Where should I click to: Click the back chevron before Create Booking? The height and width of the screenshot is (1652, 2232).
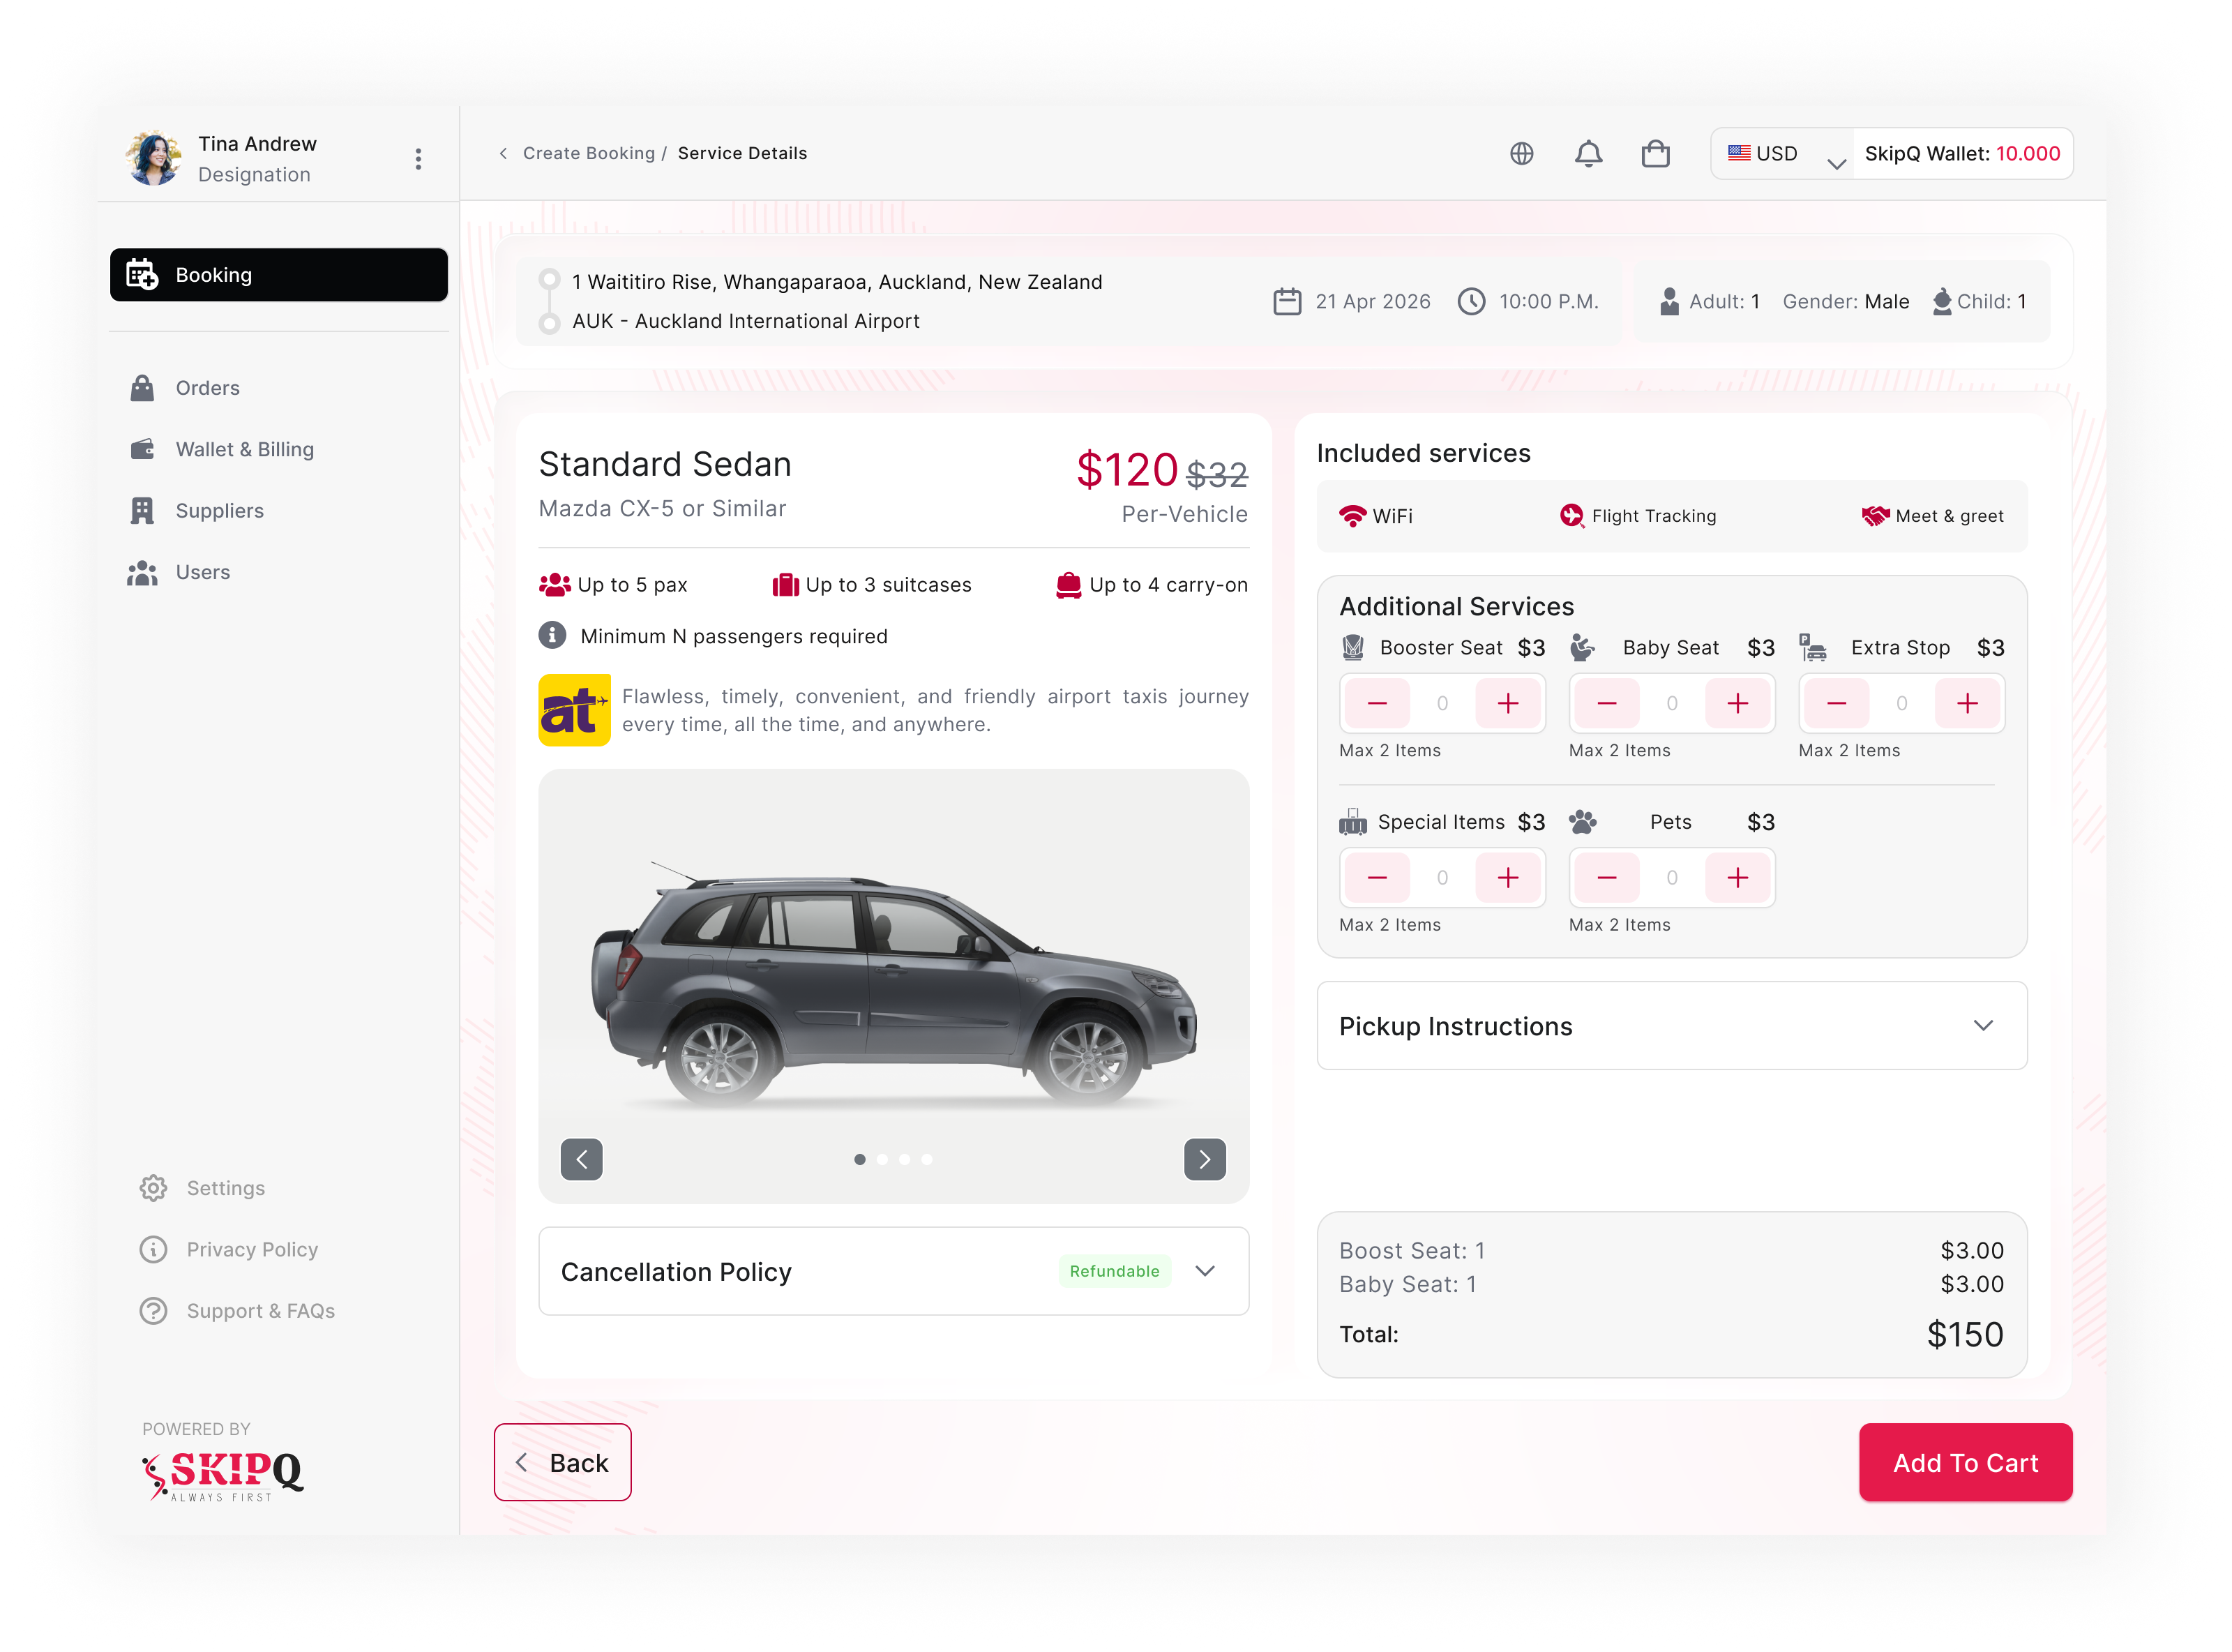tap(503, 153)
